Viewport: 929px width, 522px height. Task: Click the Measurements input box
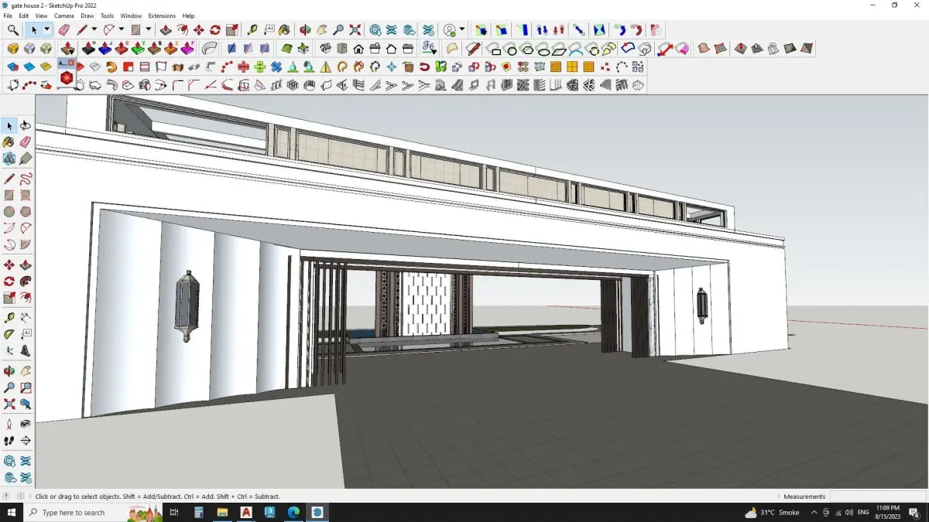pos(877,496)
